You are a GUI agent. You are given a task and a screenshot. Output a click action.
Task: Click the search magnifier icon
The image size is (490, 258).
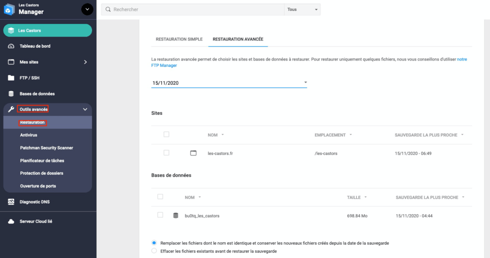pos(108,10)
